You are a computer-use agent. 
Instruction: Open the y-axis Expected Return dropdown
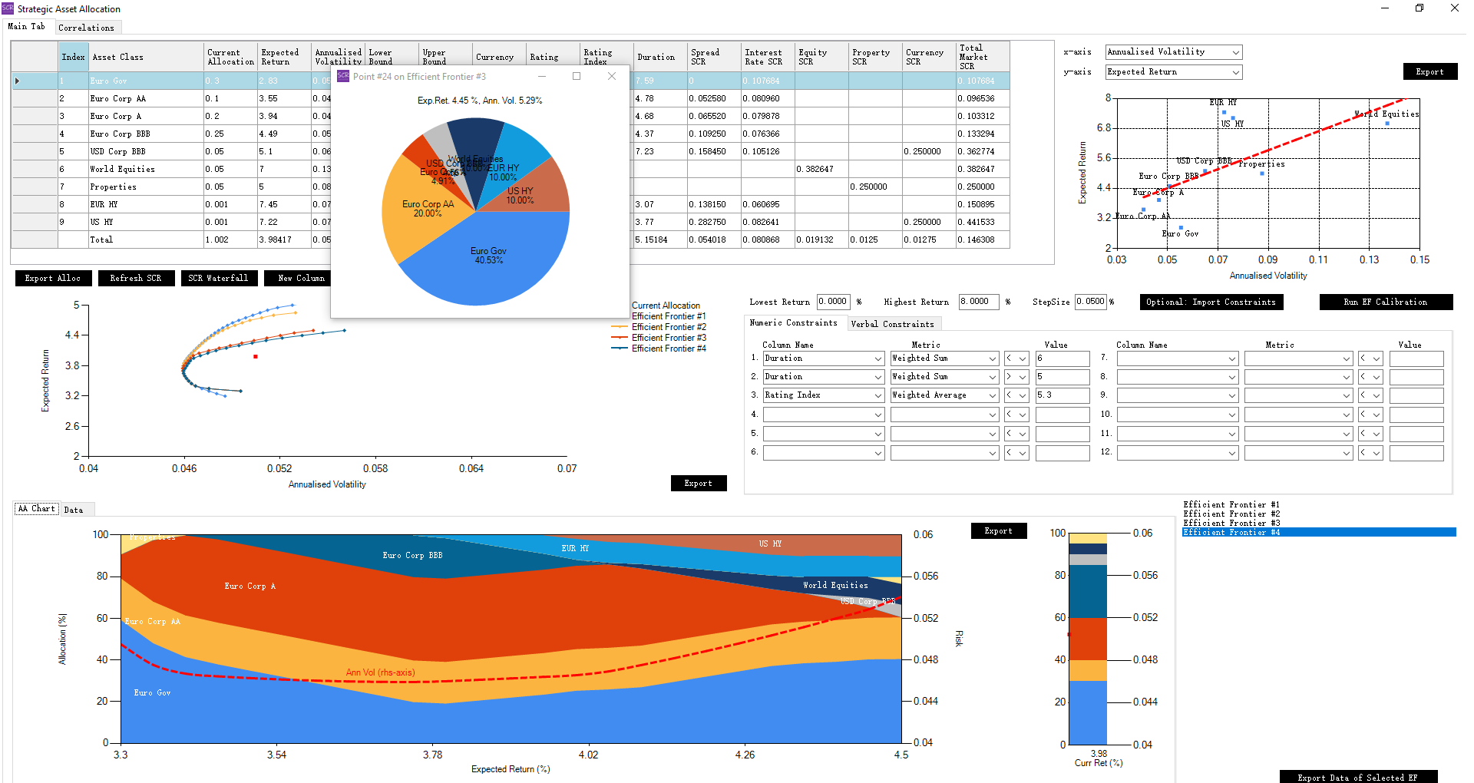pyautogui.click(x=1235, y=72)
